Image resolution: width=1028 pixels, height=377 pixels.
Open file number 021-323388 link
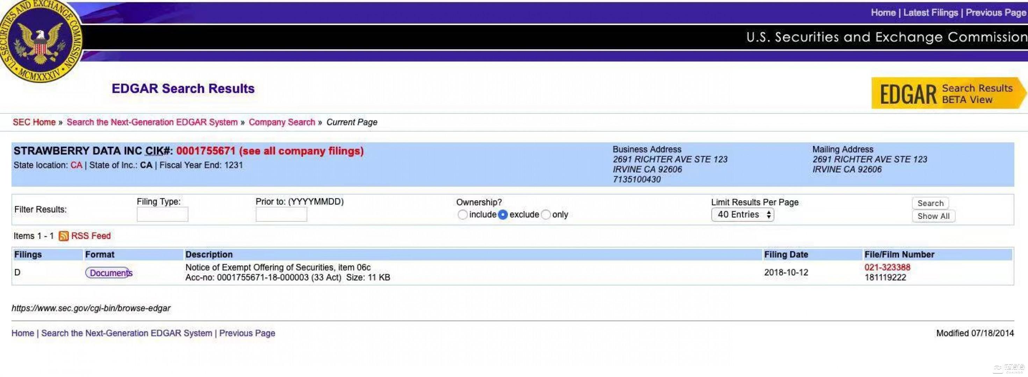tap(887, 267)
